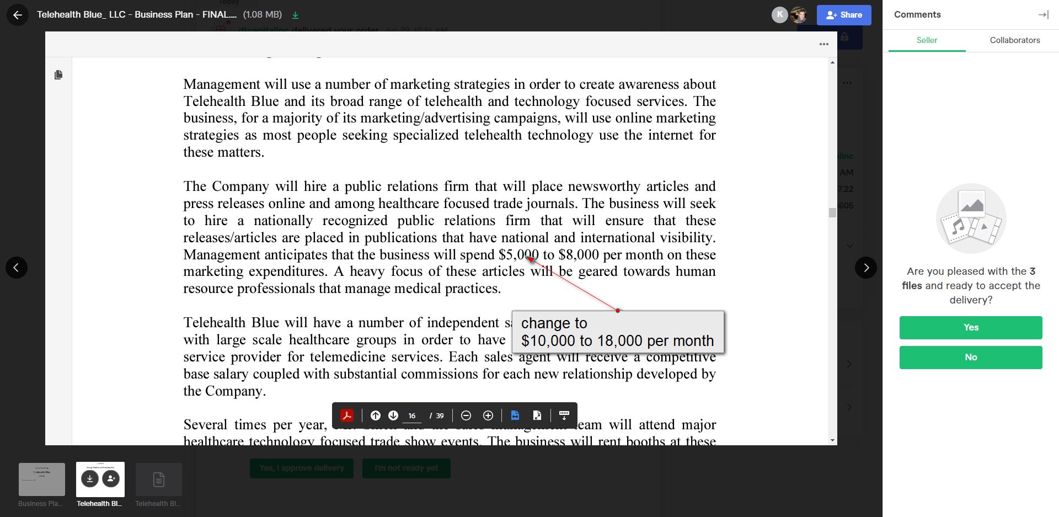Click the PDF vertical scrollbar handle

[832, 212]
